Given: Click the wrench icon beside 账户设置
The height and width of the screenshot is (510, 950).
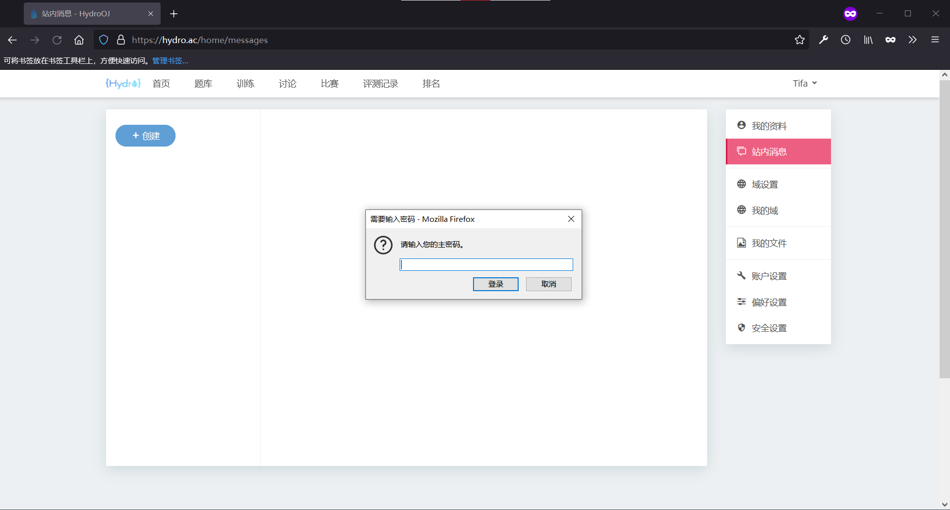Looking at the screenshot, I should tap(741, 275).
